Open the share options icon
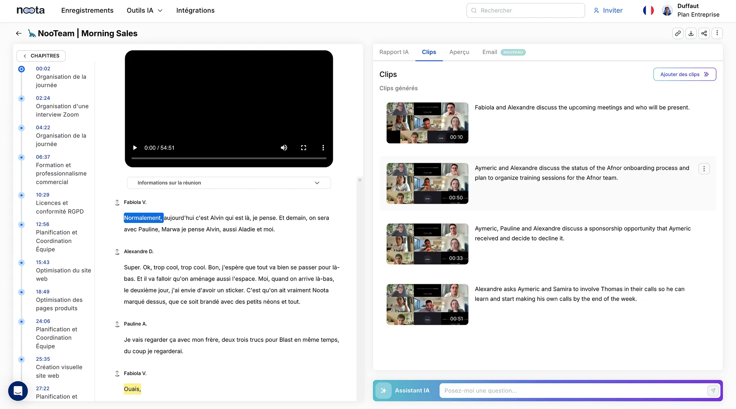The image size is (736, 409). pos(704,33)
